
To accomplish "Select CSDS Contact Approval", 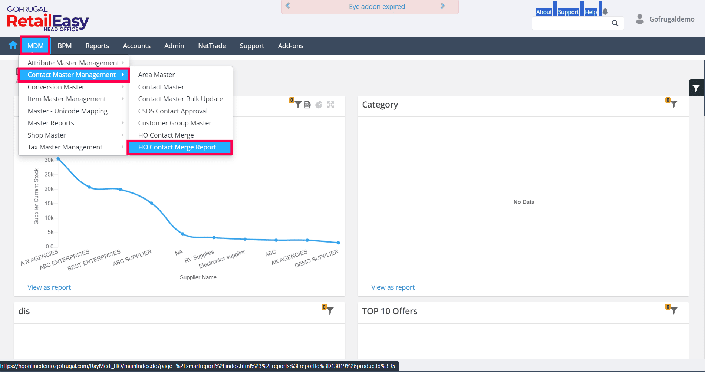I will pos(181,111).
